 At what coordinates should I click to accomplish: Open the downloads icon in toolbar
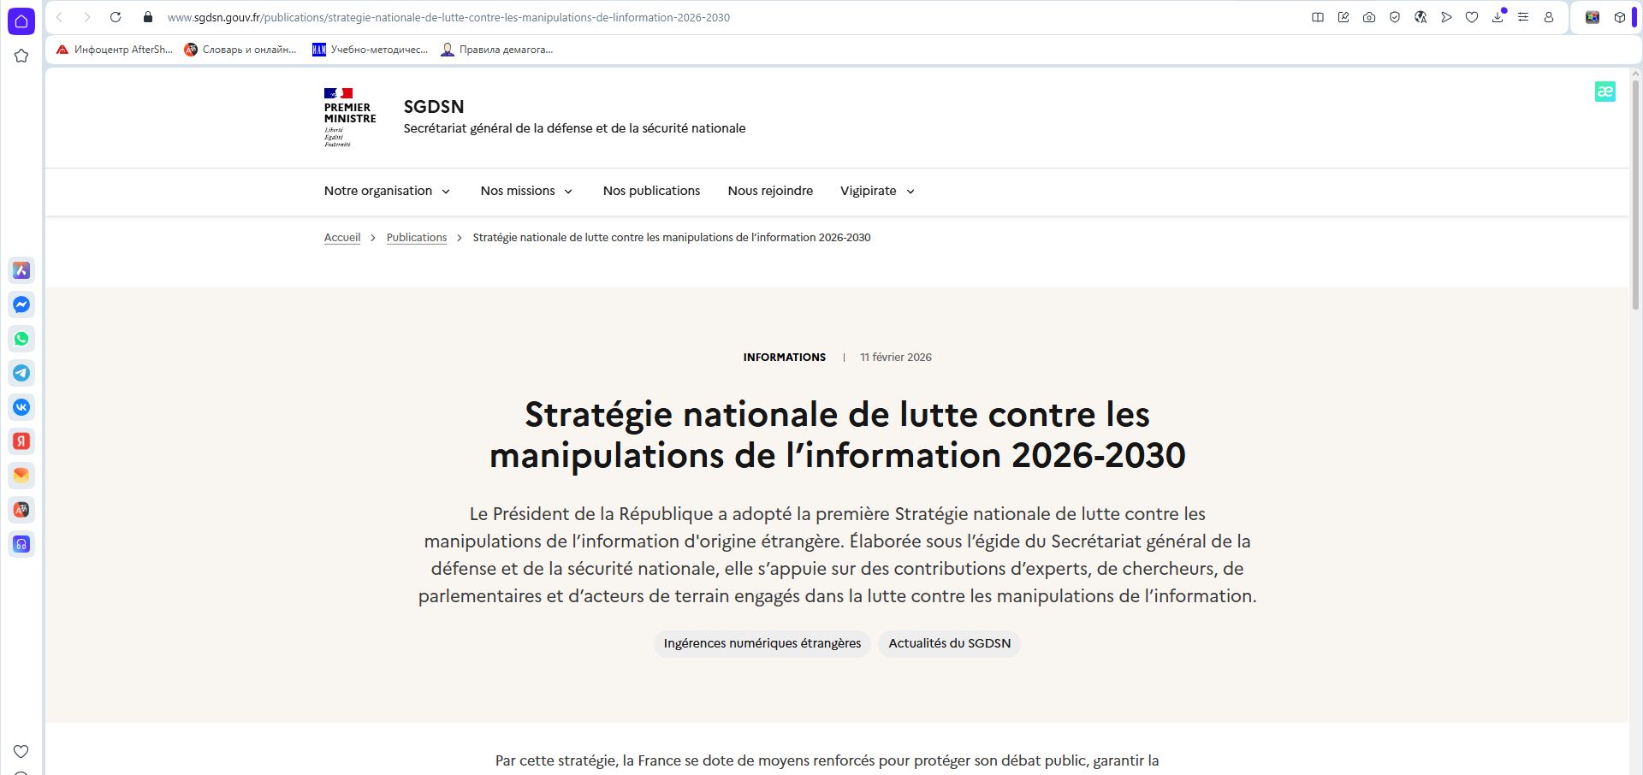[x=1498, y=17]
